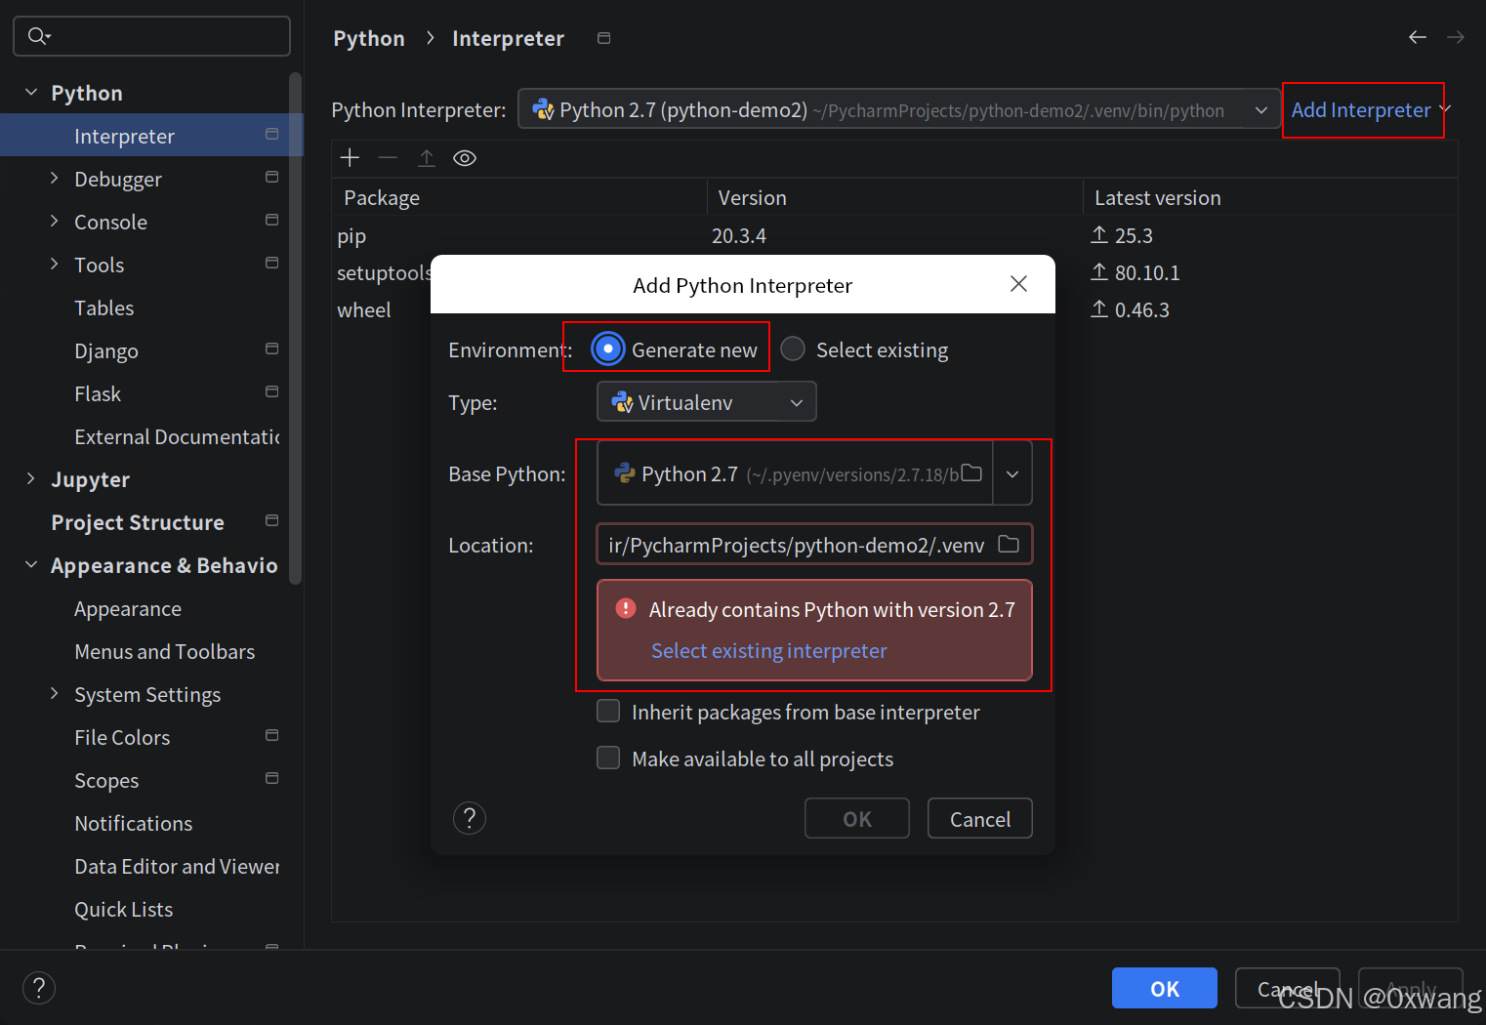This screenshot has height=1025, width=1486.
Task: Click the Select existing interpreter link
Action: tap(769, 650)
